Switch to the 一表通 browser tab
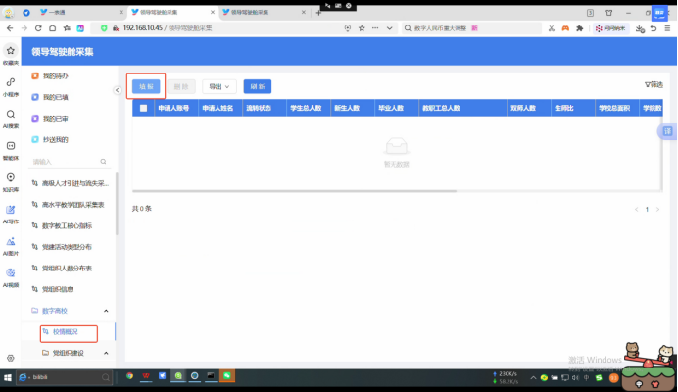 coord(81,12)
